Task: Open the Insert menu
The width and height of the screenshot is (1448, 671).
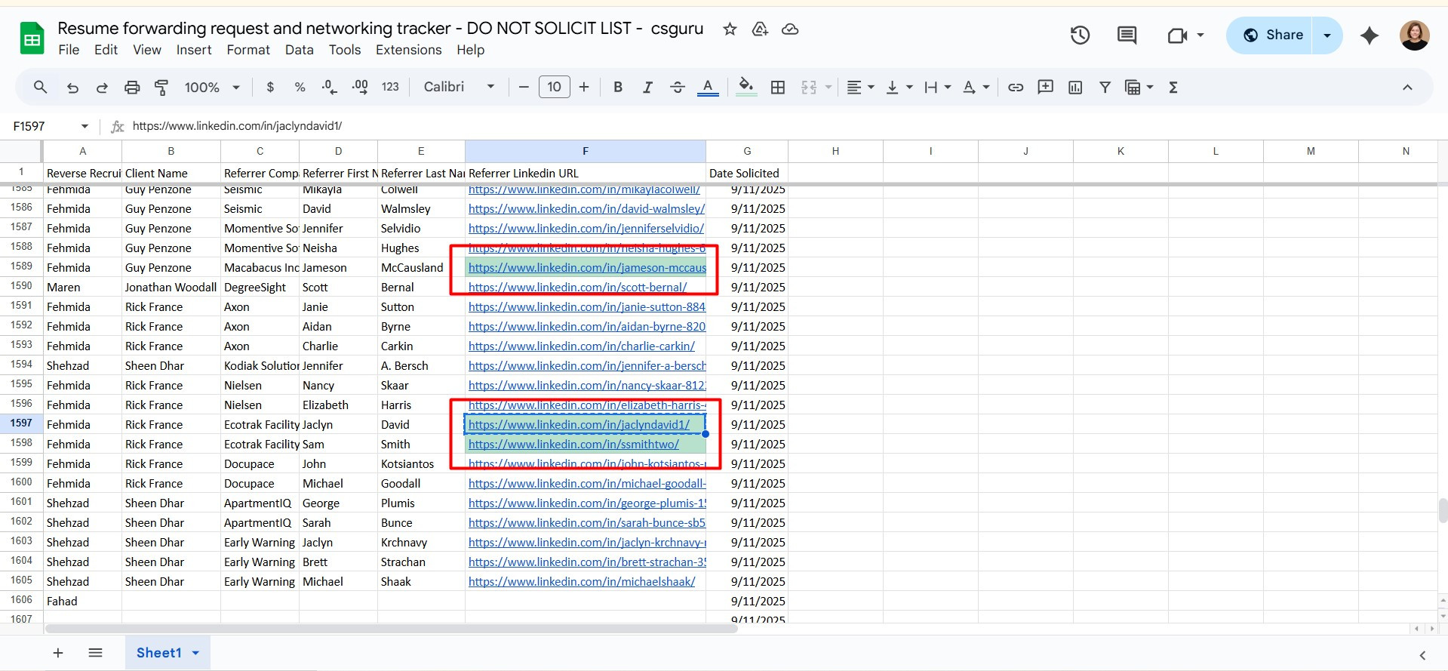Action: 194,50
